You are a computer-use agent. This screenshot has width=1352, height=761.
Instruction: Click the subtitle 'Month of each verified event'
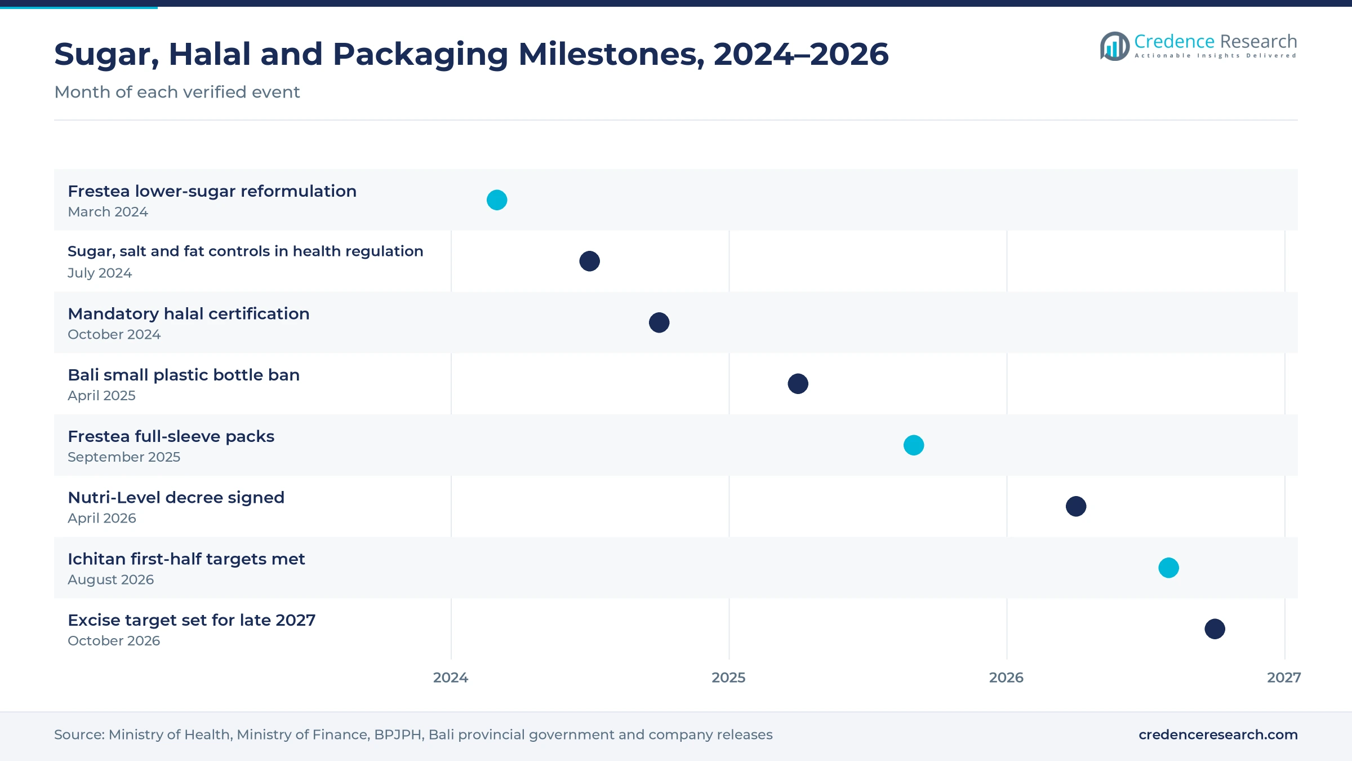177,92
